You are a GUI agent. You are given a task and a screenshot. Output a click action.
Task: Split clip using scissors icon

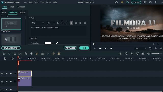pyautogui.click(x=20, y=54)
